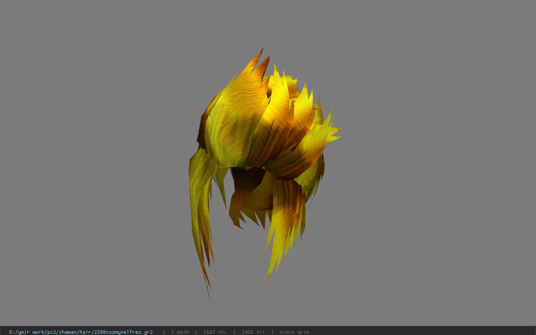Click the '2421 tri' triangle count
Image resolution: width=536 pixels, height=335 pixels.
[253, 332]
